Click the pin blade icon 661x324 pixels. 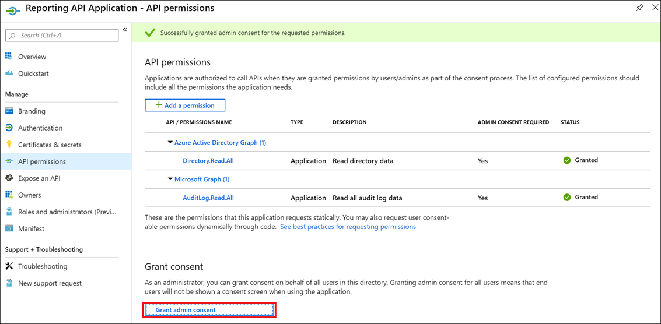coord(639,8)
